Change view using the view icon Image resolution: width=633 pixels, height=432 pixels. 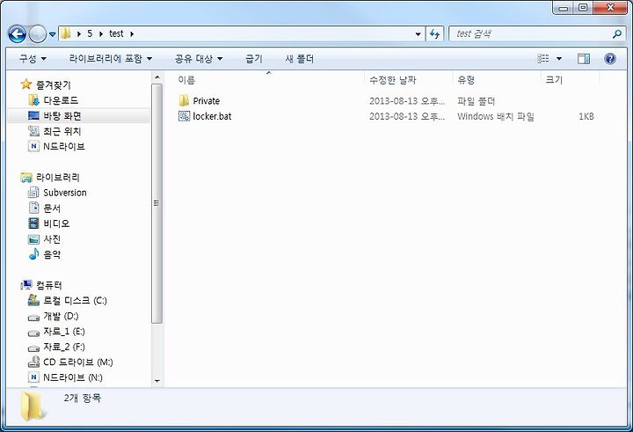(x=543, y=59)
